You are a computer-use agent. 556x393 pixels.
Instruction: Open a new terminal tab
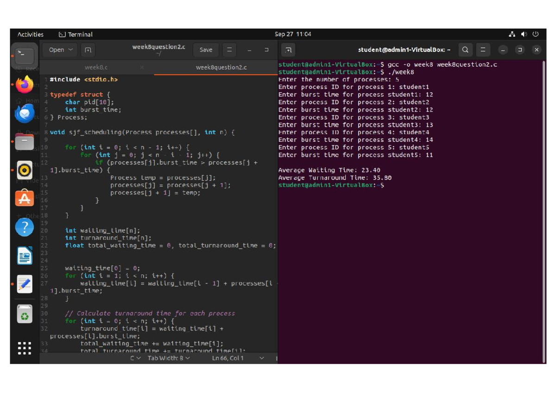point(288,50)
